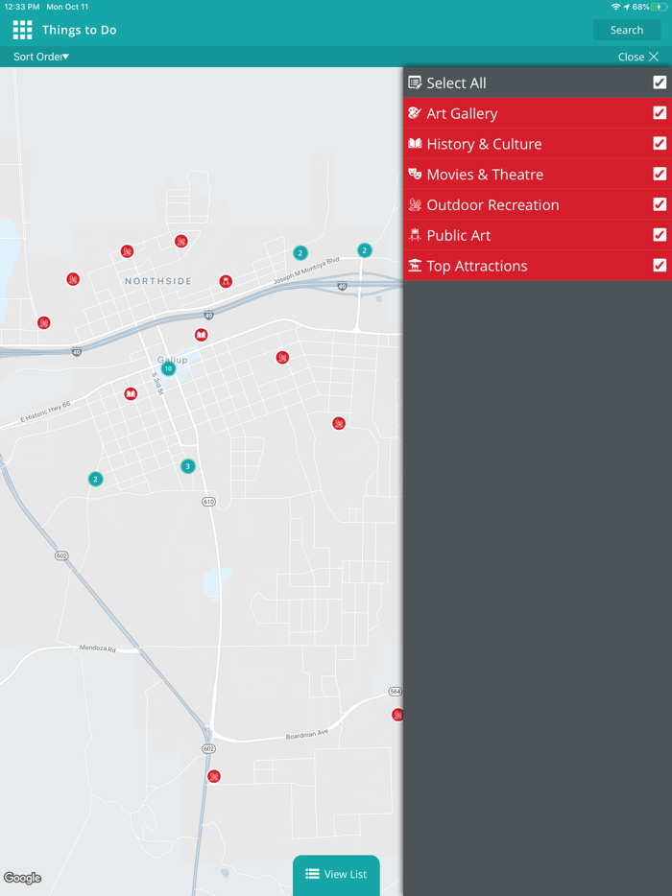Viewport: 672px width, 896px height.
Task: Uncheck the Top Attractions checkbox
Action: pos(660,265)
